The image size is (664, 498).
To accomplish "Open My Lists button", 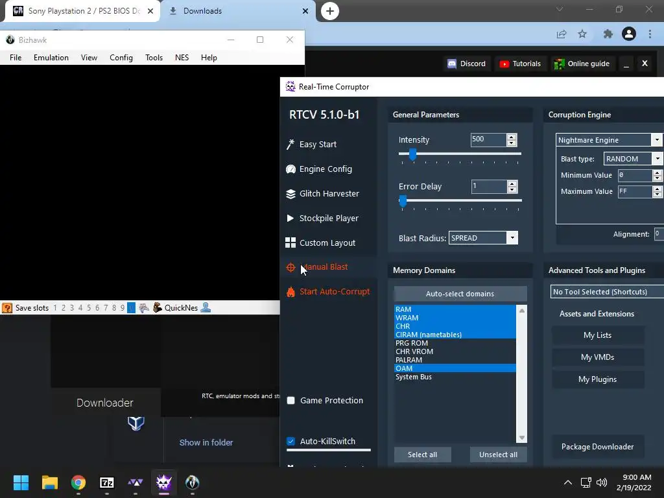I will coord(597,335).
